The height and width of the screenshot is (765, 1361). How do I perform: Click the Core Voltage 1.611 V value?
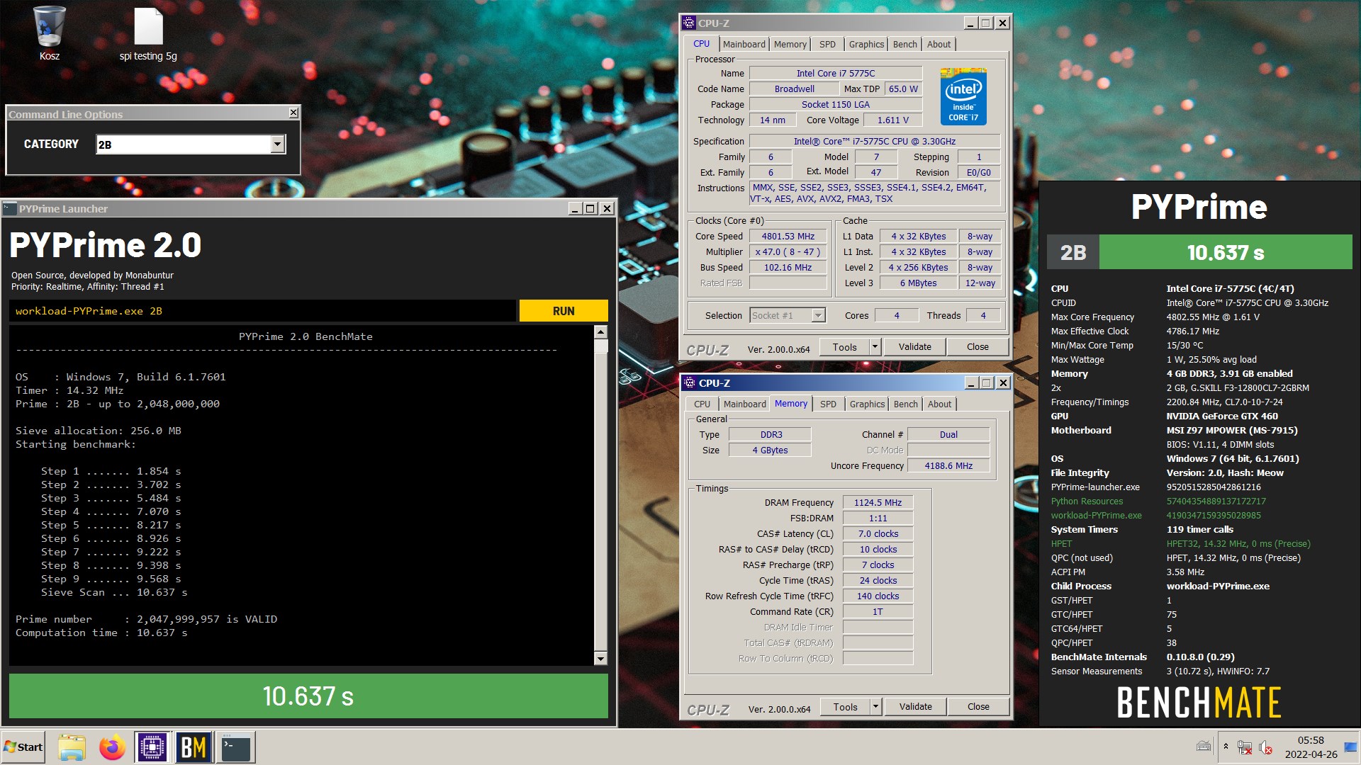pyautogui.click(x=892, y=120)
